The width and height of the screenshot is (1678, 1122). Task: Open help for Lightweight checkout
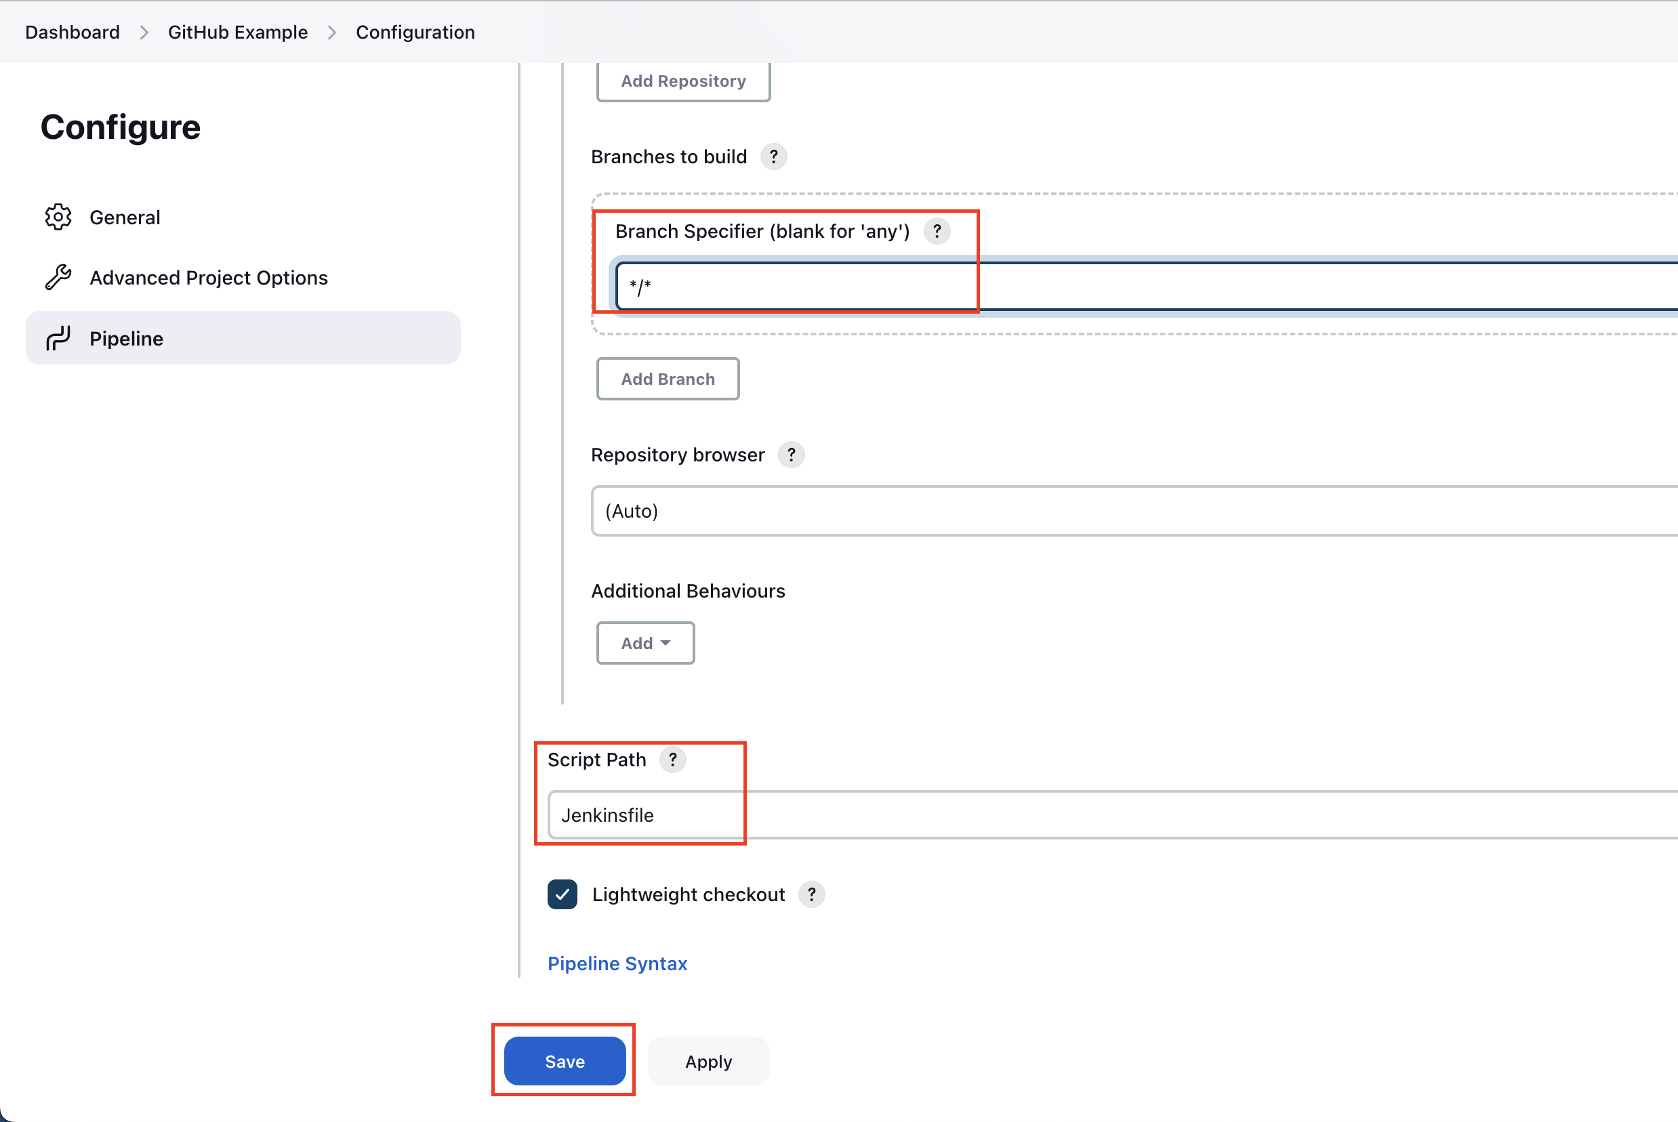[x=811, y=894]
